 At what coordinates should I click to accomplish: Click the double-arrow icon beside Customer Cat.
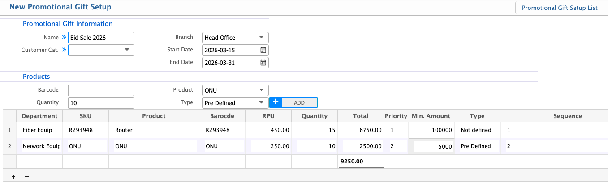tap(64, 50)
